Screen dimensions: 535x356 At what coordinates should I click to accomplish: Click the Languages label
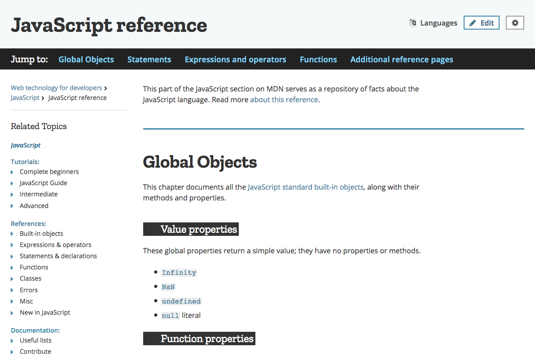click(x=439, y=23)
